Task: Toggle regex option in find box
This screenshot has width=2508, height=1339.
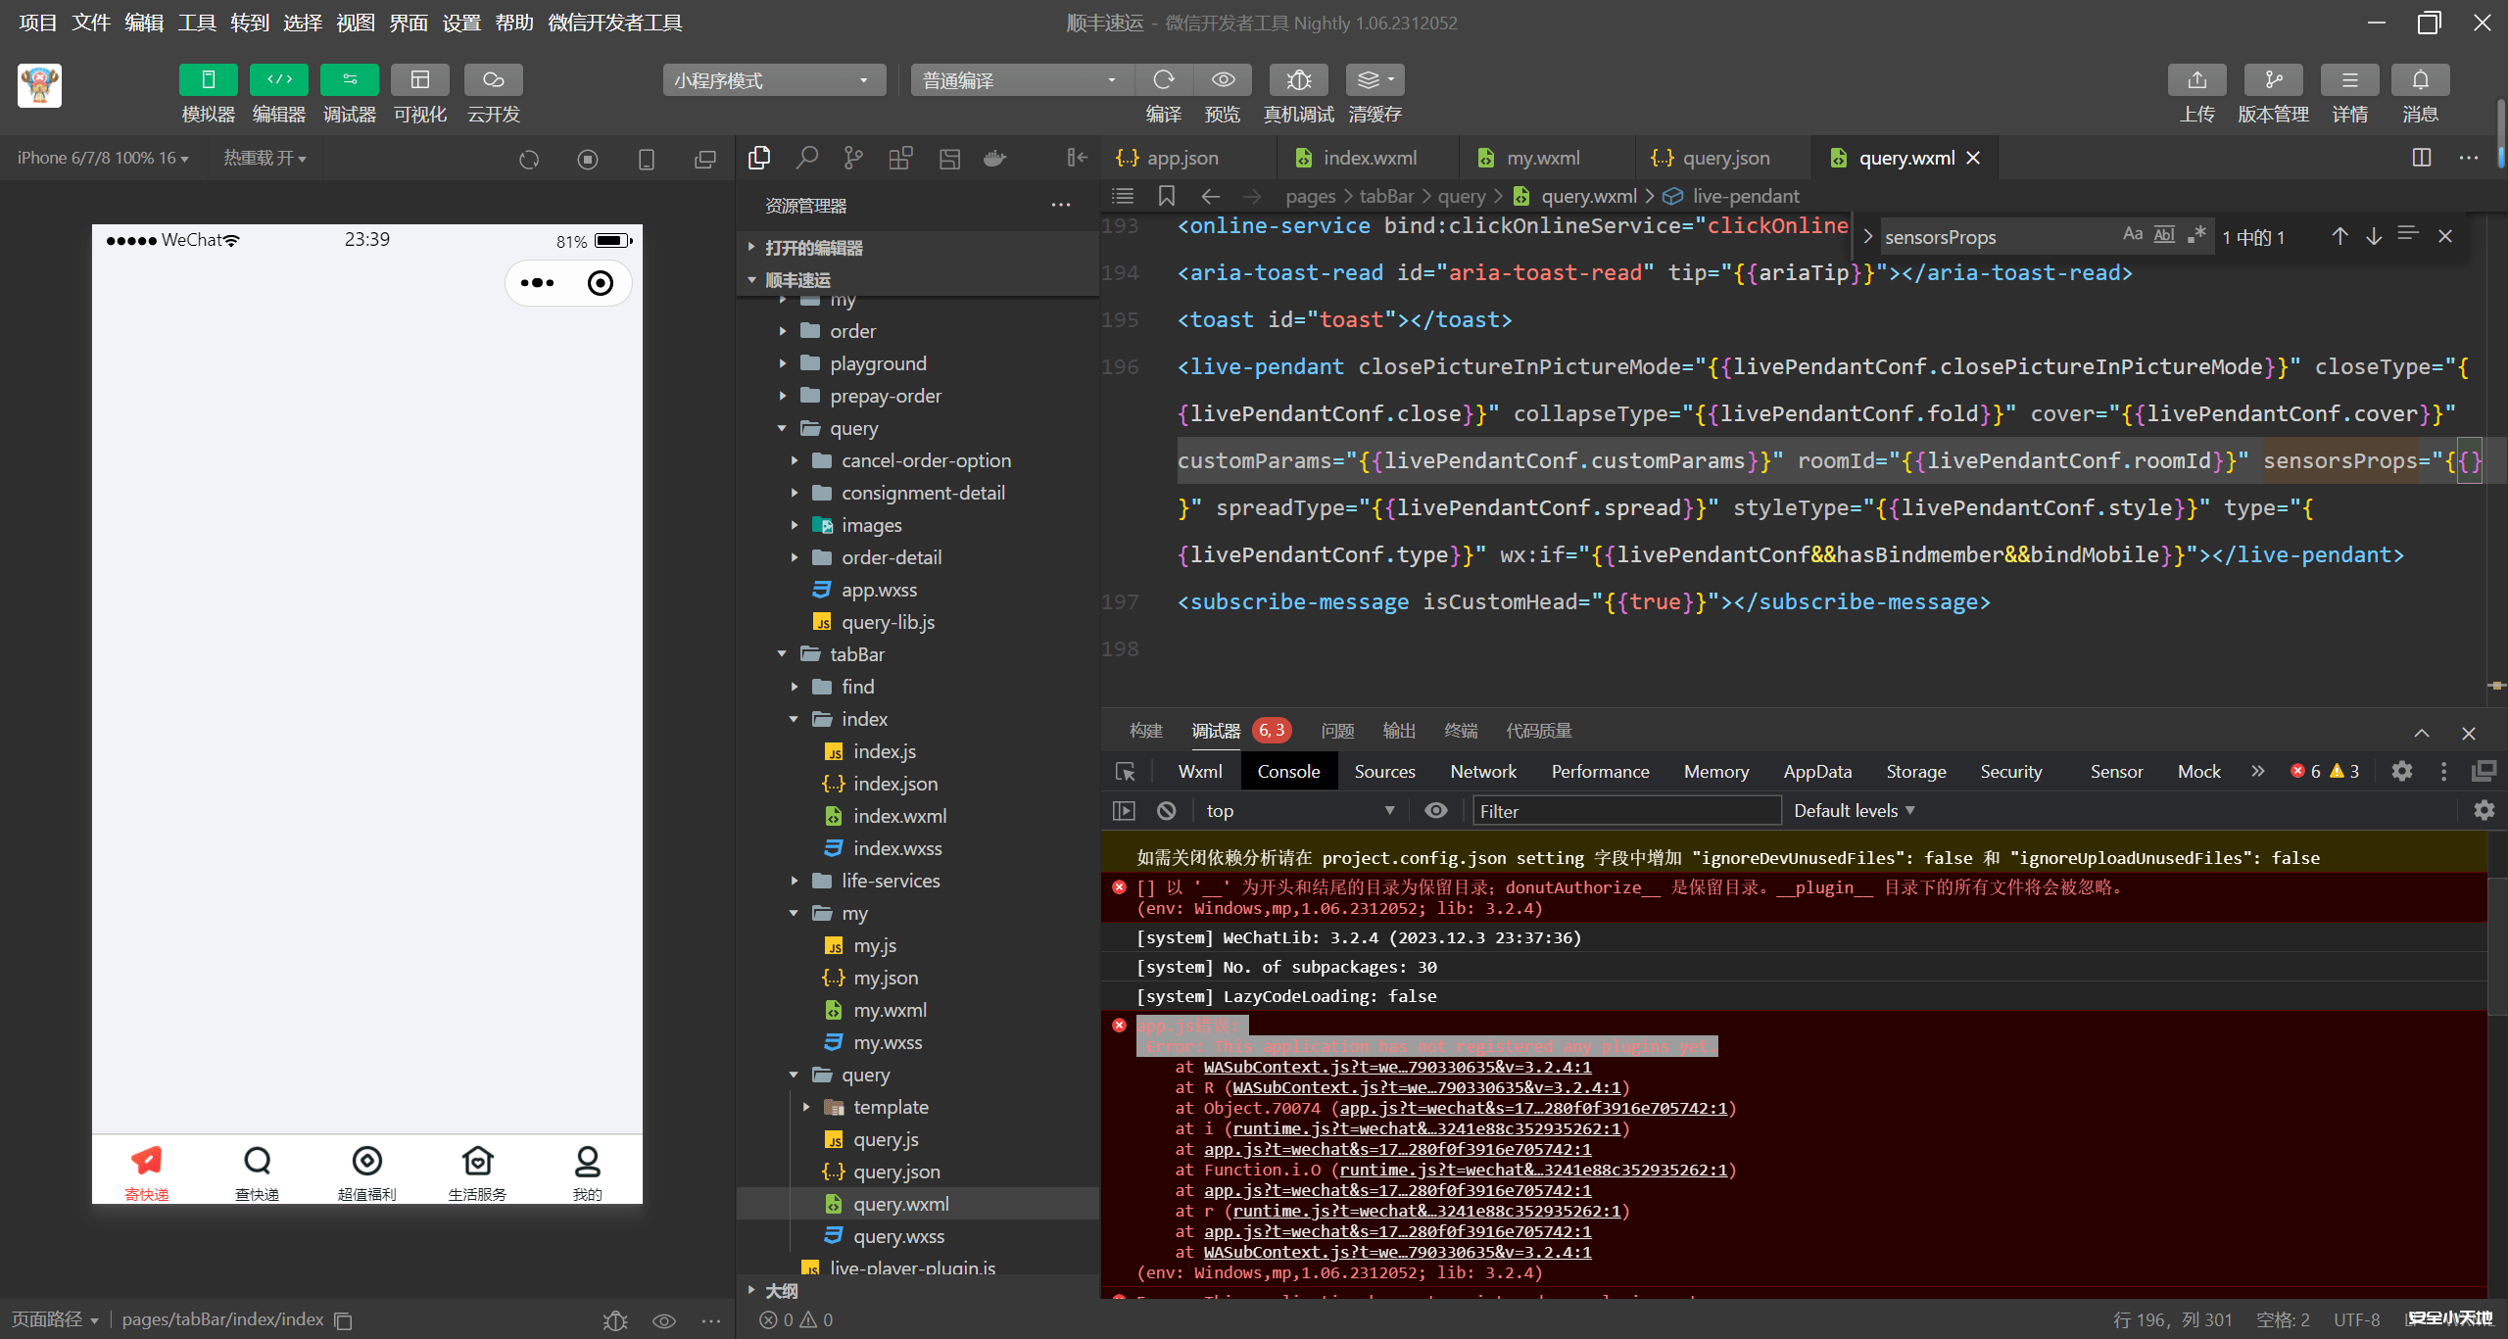Action: click(x=2196, y=235)
